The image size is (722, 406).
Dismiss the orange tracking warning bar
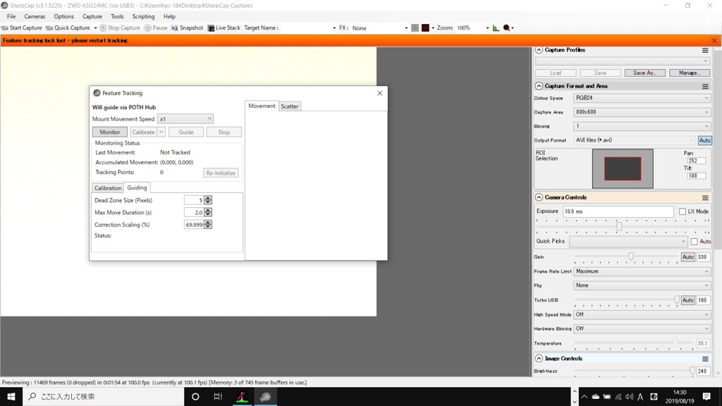714,41
